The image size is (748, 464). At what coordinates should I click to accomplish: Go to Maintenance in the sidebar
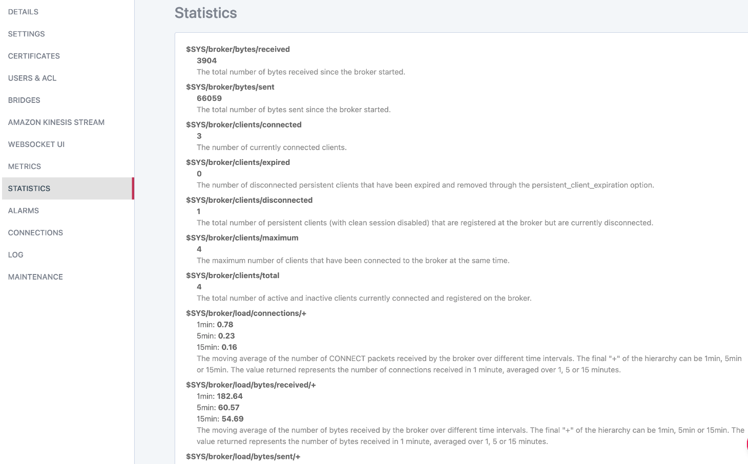point(35,277)
